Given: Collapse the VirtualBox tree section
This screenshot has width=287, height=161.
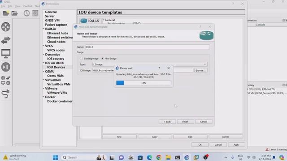Looking at the screenshot, I should pyautogui.click(x=43, y=80).
